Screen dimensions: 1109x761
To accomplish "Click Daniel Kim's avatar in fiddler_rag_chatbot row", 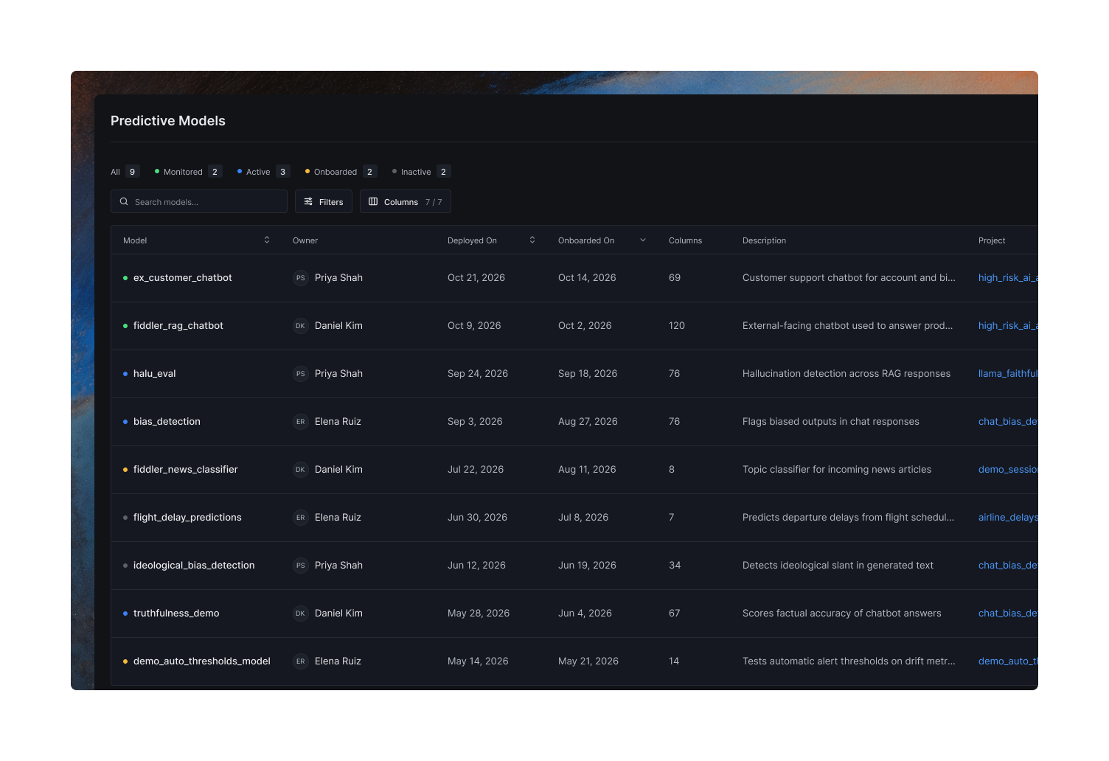I will coord(300,326).
